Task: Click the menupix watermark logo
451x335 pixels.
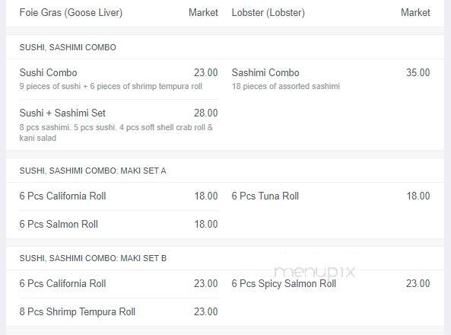Action: tap(315, 272)
